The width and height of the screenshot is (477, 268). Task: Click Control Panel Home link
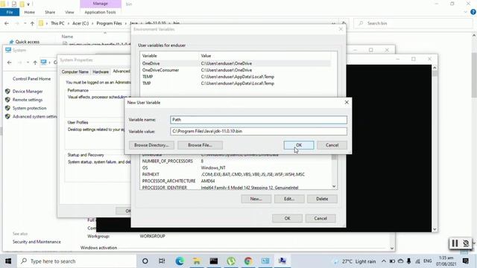tap(31, 79)
